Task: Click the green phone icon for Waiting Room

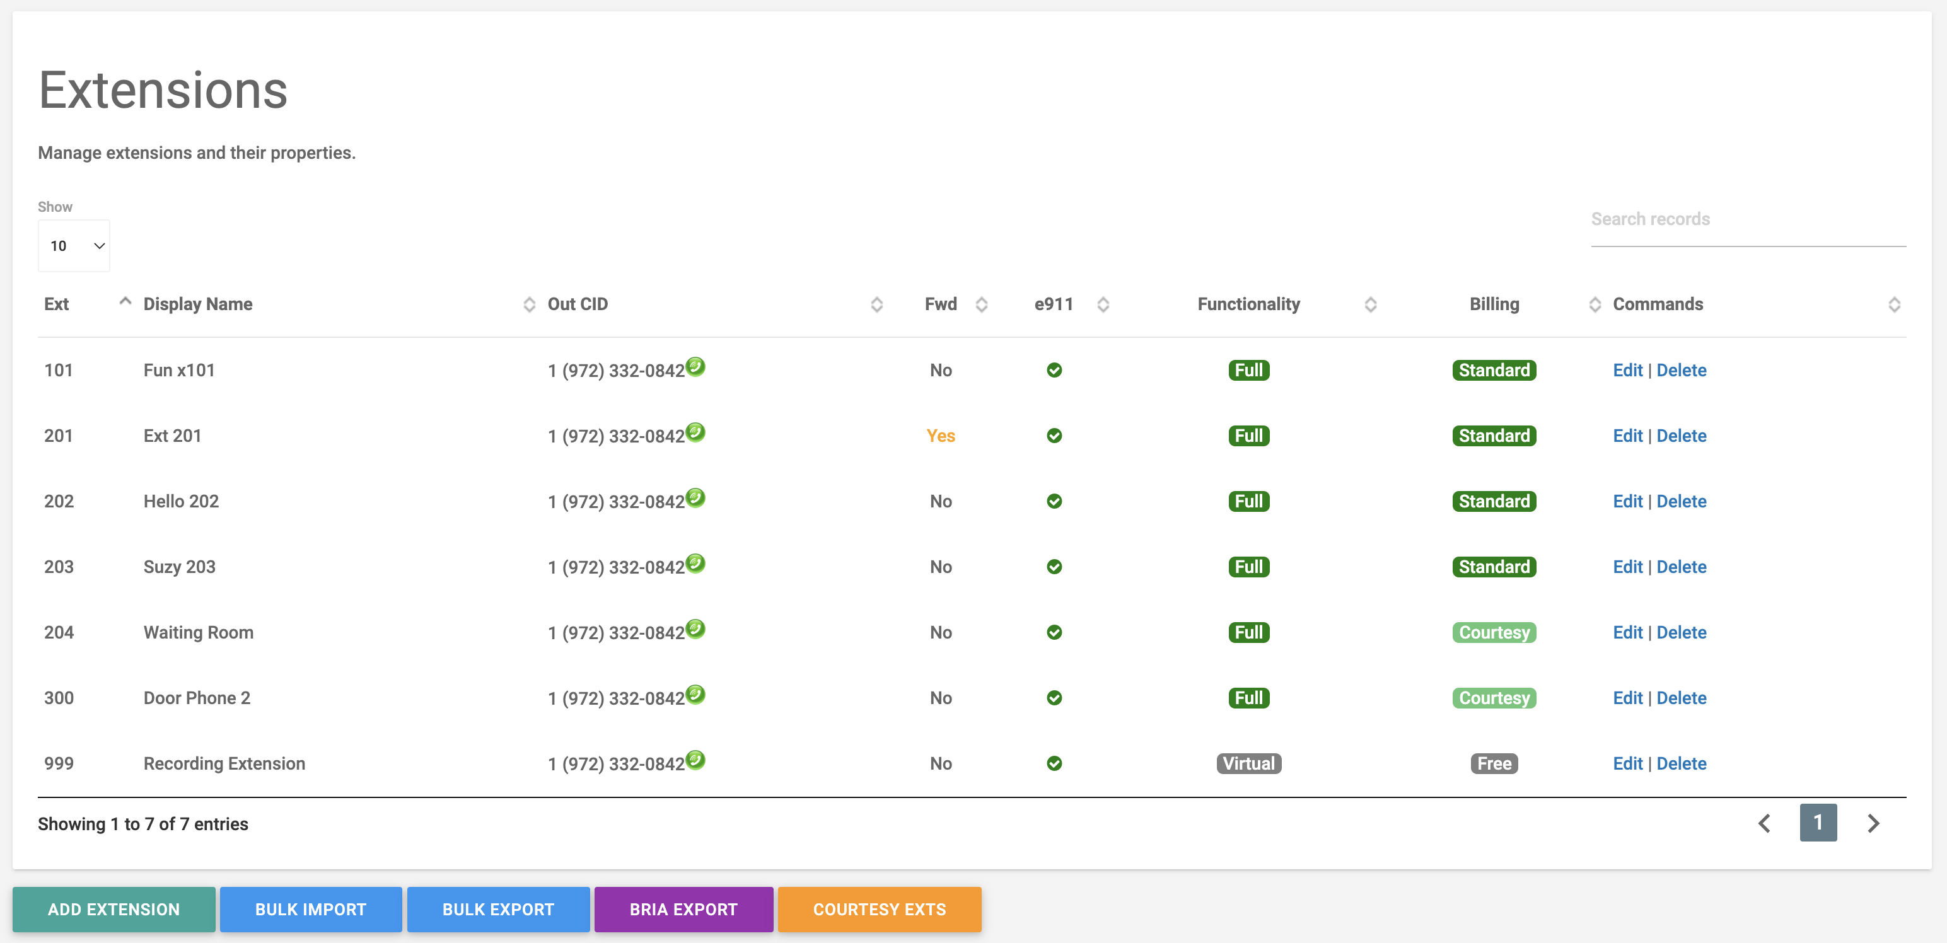Action: click(x=695, y=628)
